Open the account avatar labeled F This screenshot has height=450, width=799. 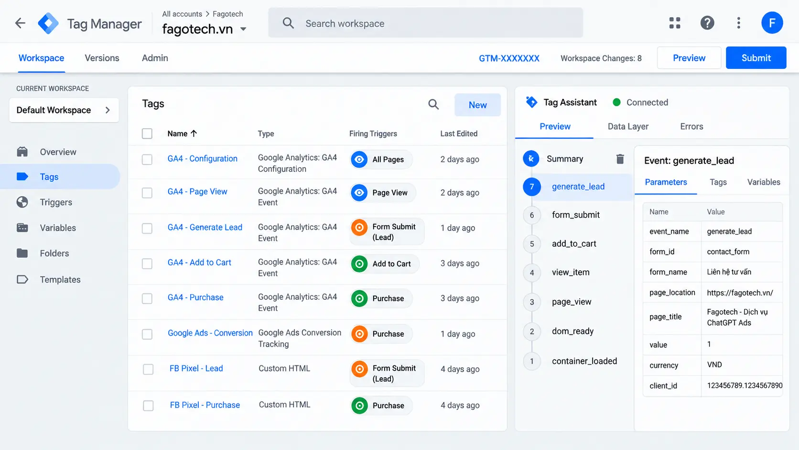[x=772, y=23]
